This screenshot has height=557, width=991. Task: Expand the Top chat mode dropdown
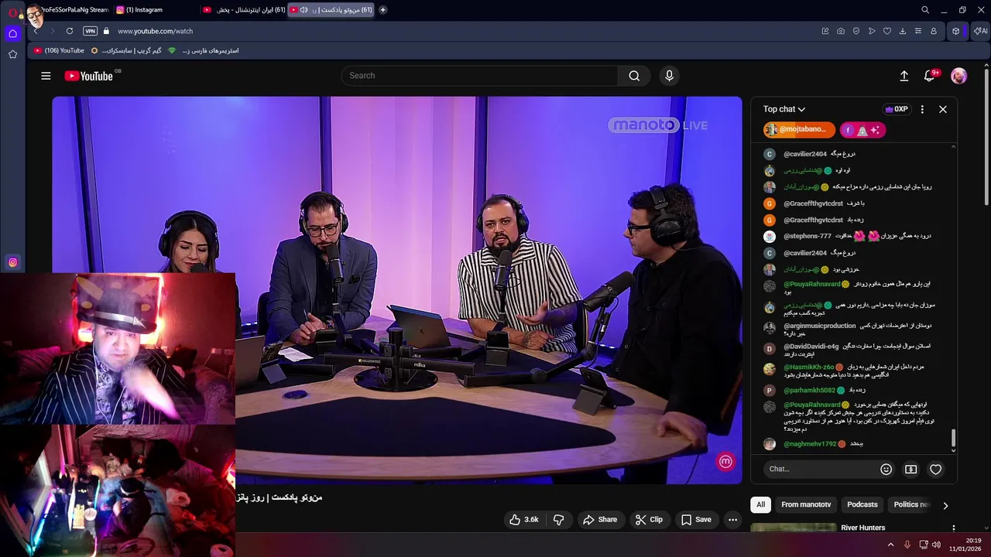tap(784, 109)
